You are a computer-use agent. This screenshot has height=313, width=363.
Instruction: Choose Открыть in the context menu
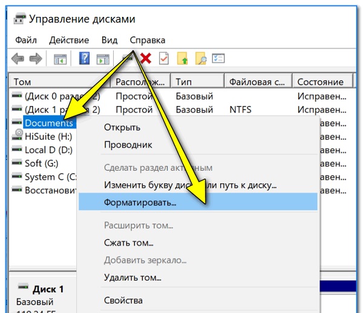(198, 127)
